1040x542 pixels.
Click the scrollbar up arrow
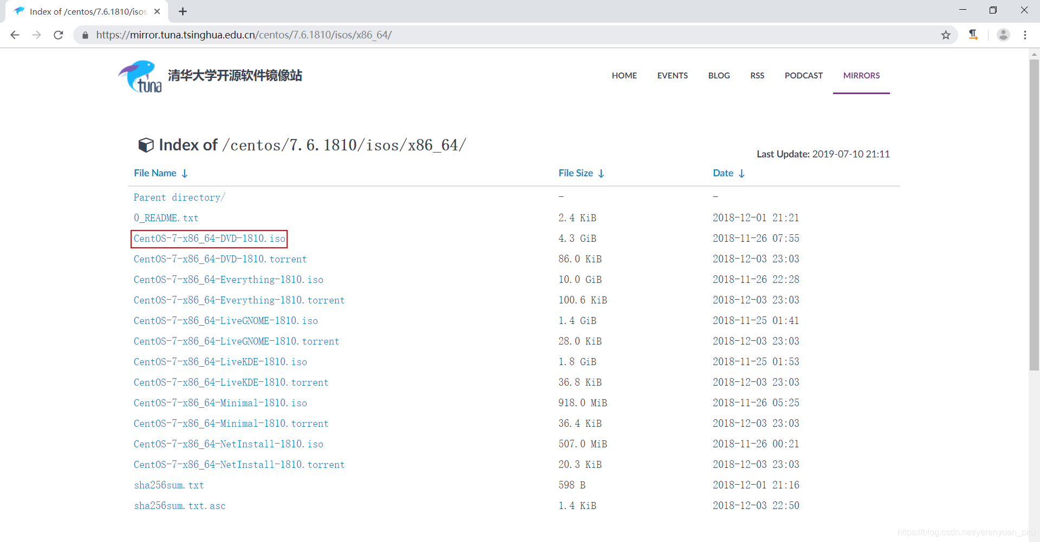[1034, 54]
